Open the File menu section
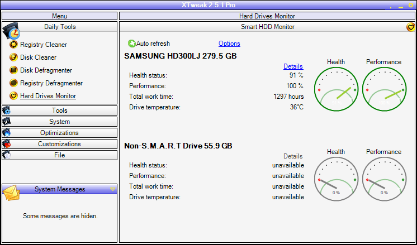Screen dimensions: 417x245 [x=60, y=155]
